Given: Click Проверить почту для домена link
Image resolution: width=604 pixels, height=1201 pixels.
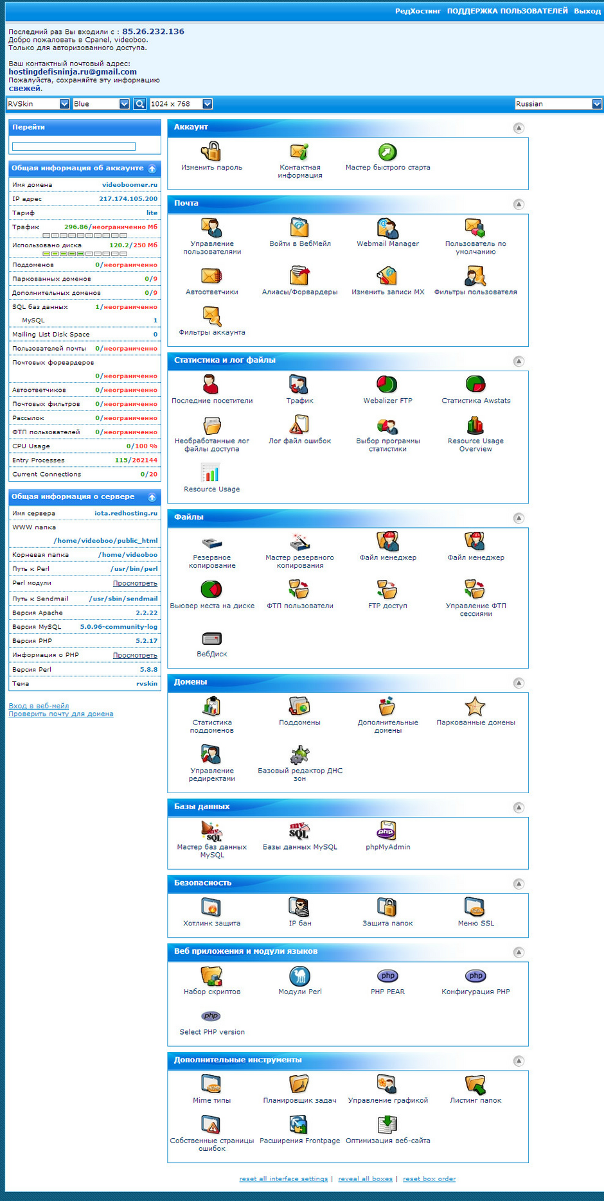Looking at the screenshot, I should coord(61,714).
